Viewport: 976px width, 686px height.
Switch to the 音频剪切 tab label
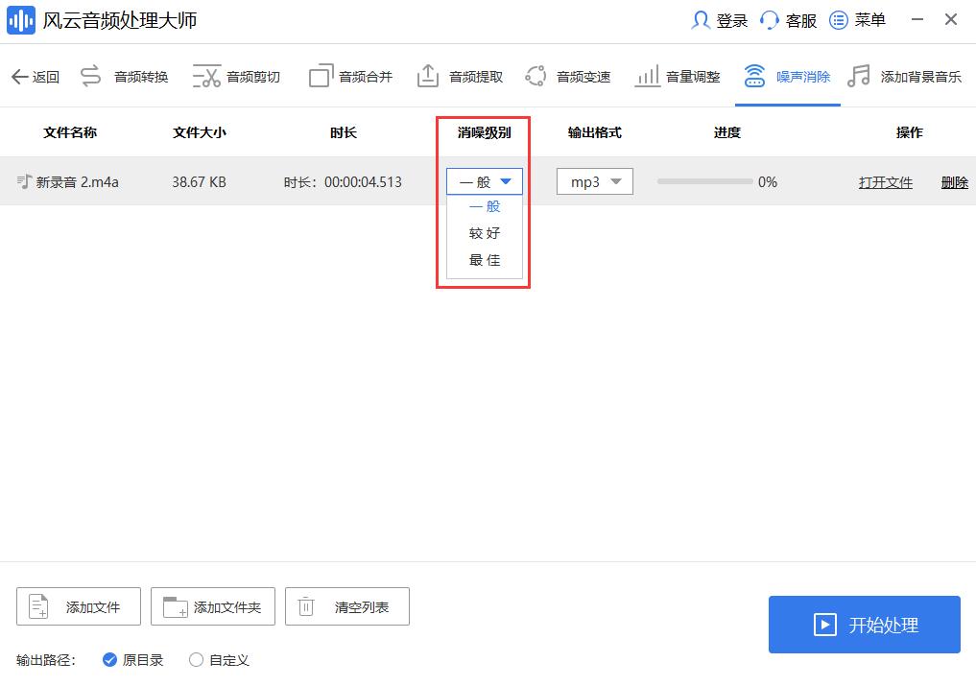click(x=253, y=77)
